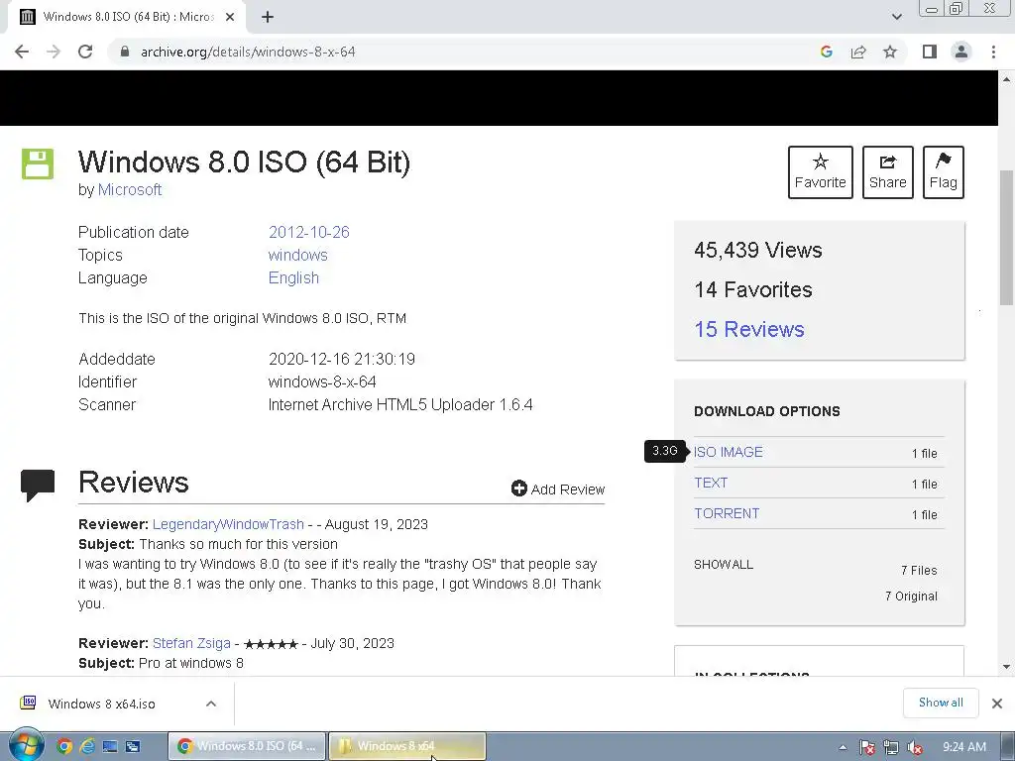Show hidden system tray icons
Screen dimensions: 1015x761
tap(843, 747)
